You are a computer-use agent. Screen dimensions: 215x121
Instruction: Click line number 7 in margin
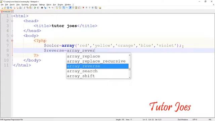[7, 45]
